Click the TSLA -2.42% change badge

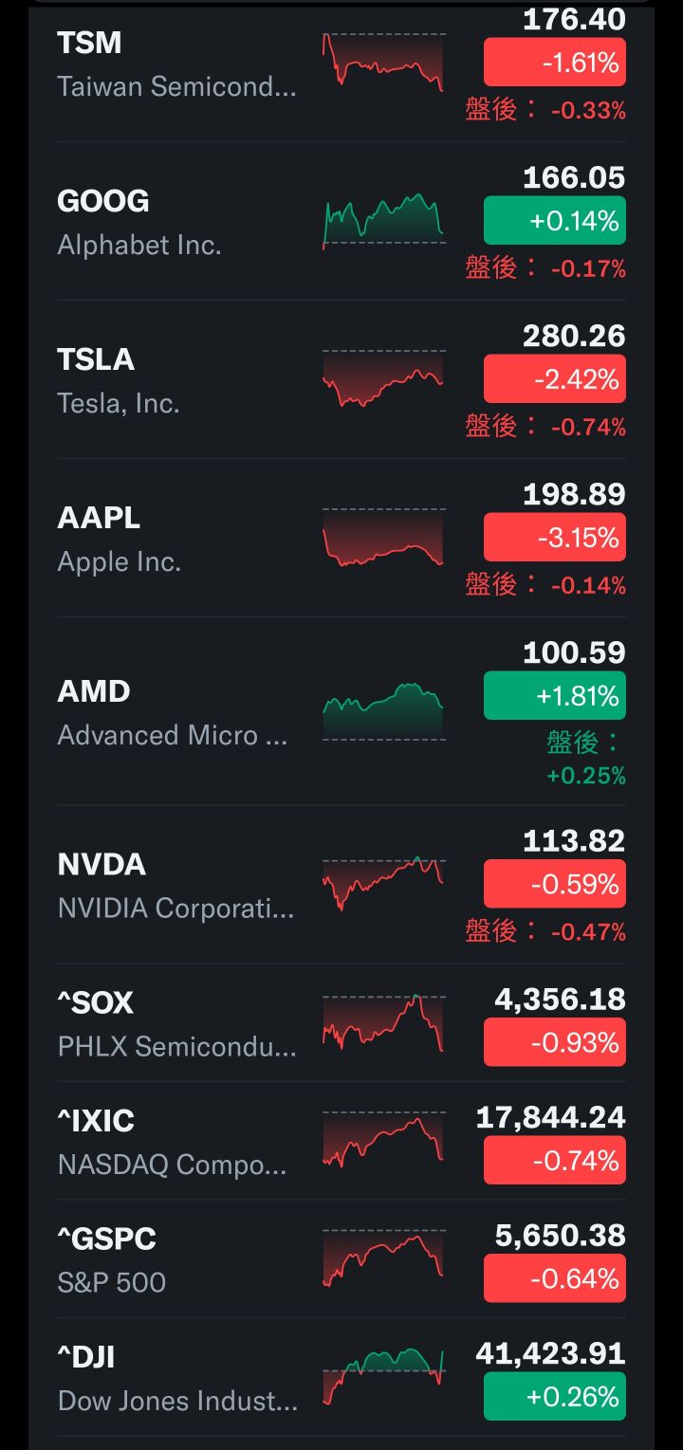click(x=555, y=379)
